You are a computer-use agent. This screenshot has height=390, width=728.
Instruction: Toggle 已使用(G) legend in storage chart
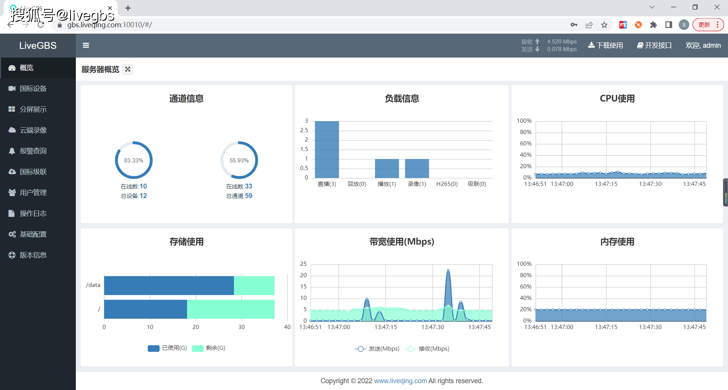pyautogui.click(x=167, y=348)
